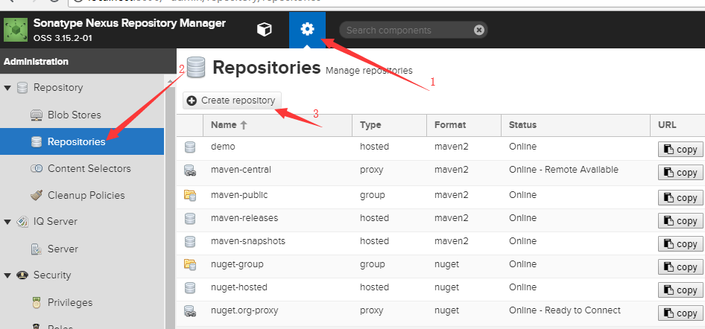
Task: Open the nuget.org-proxy repository row
Action: coord(440,313)
